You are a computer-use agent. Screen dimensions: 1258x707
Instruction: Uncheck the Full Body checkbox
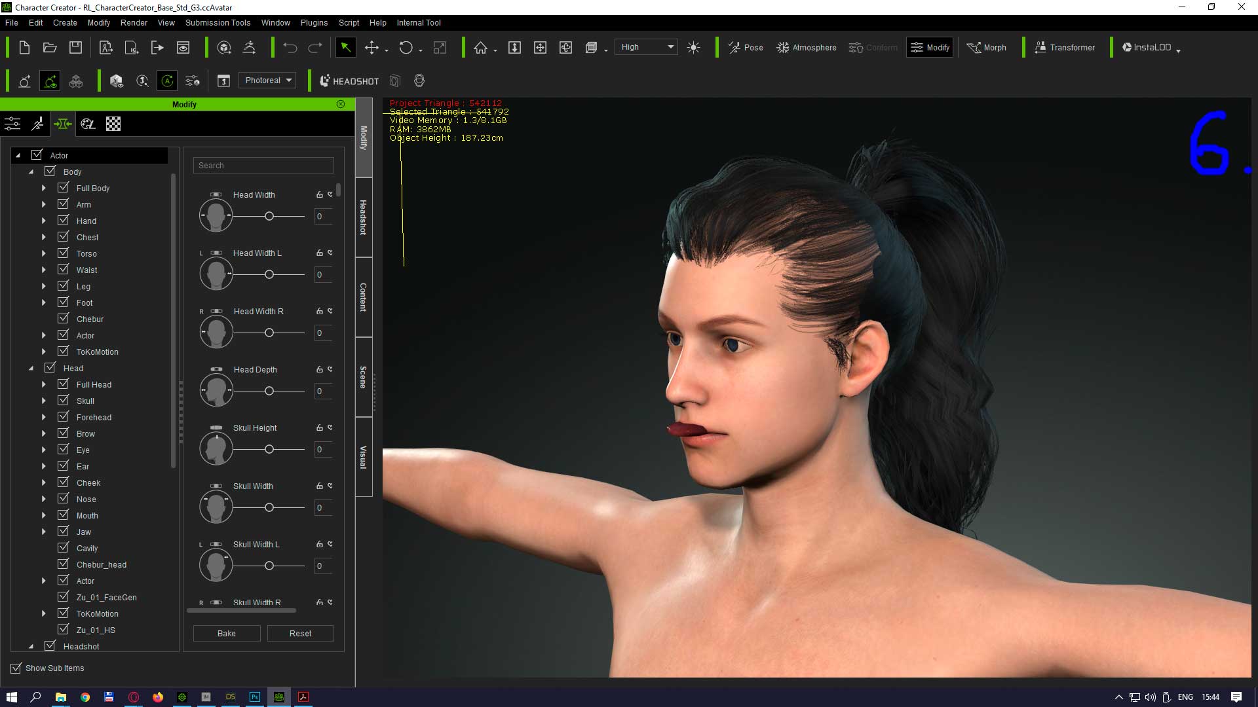pyautogui.click(x=63, y=188)
